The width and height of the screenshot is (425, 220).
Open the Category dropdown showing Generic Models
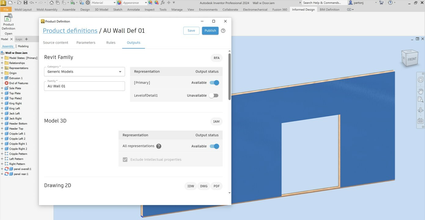[84, 72]
